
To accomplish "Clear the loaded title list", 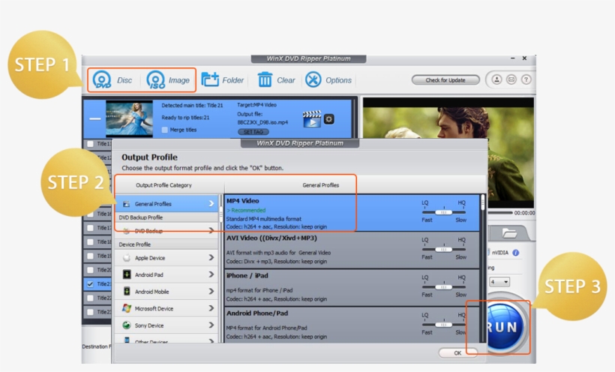I will [x=276, y=80].
